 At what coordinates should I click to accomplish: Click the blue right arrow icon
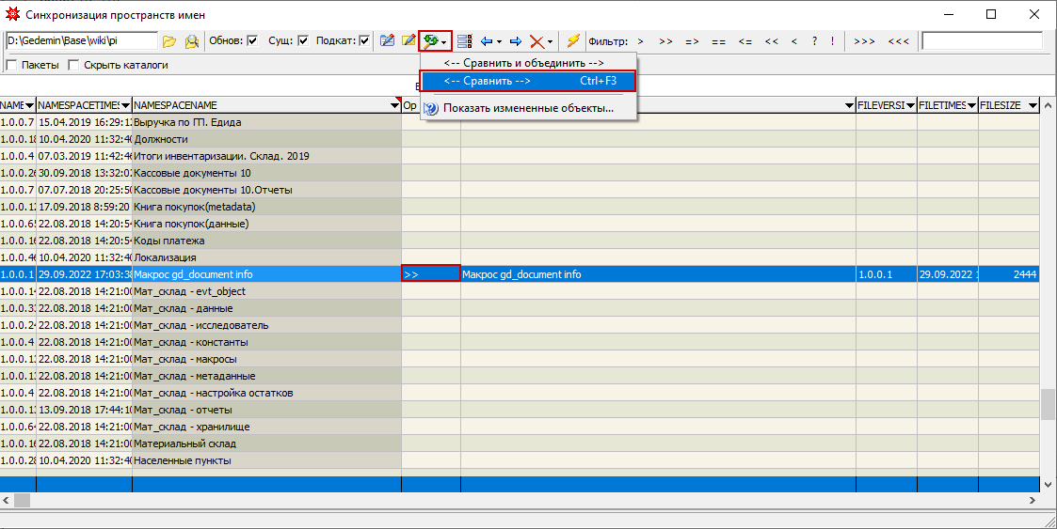click(x=516, y=41)
